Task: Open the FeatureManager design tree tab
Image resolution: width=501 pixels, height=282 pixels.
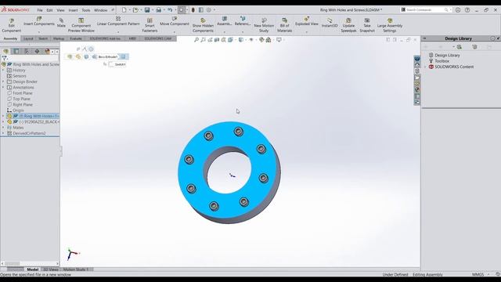Action: pyautogui.click(x=6, y=51)
